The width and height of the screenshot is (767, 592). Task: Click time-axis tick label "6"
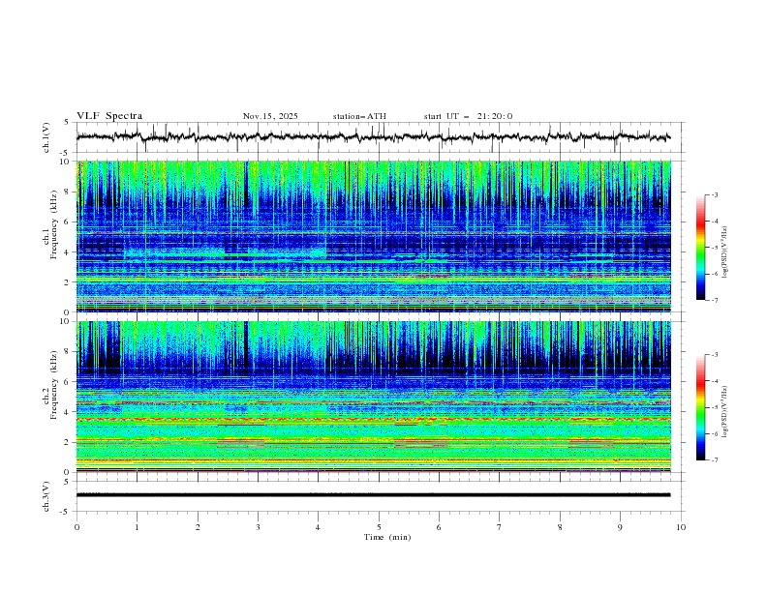click(x=439, y=527)
